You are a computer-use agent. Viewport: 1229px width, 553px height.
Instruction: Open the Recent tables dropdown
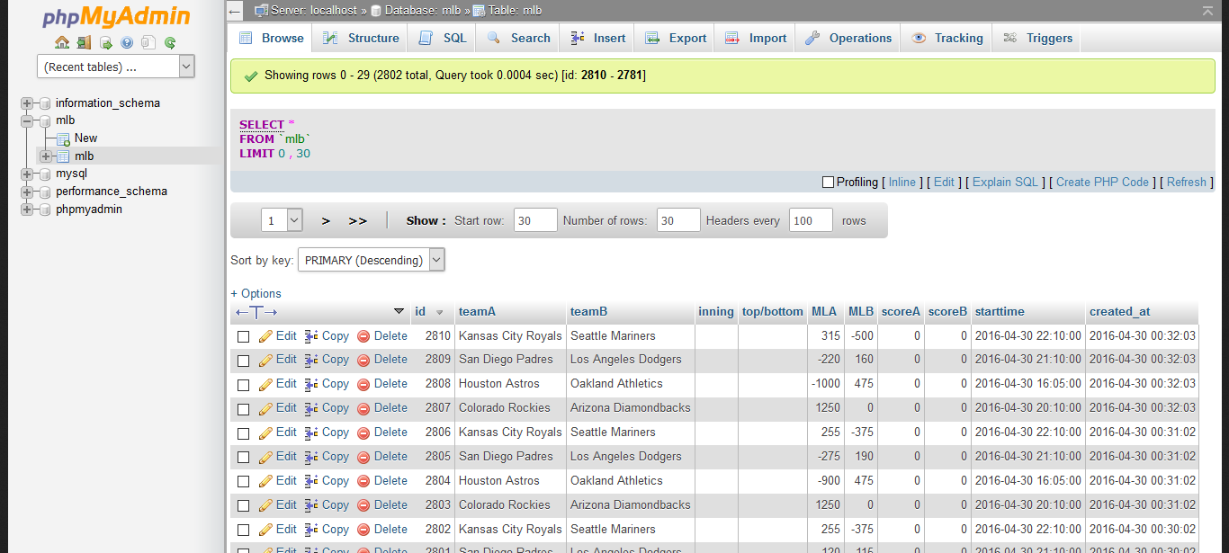pos(116,67)
